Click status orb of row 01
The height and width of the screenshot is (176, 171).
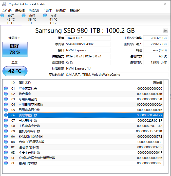[x=6, y=88]
